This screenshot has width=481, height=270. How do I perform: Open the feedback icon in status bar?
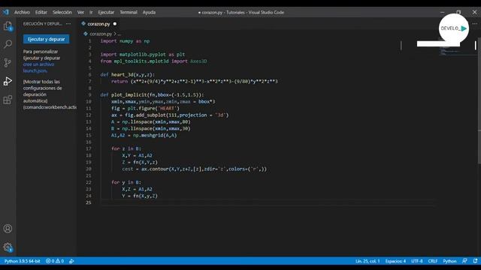[x=464, y=261]
